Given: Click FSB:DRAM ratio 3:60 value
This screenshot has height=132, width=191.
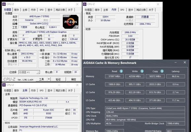Looking at the screenshot, I should tap(130, 36).
